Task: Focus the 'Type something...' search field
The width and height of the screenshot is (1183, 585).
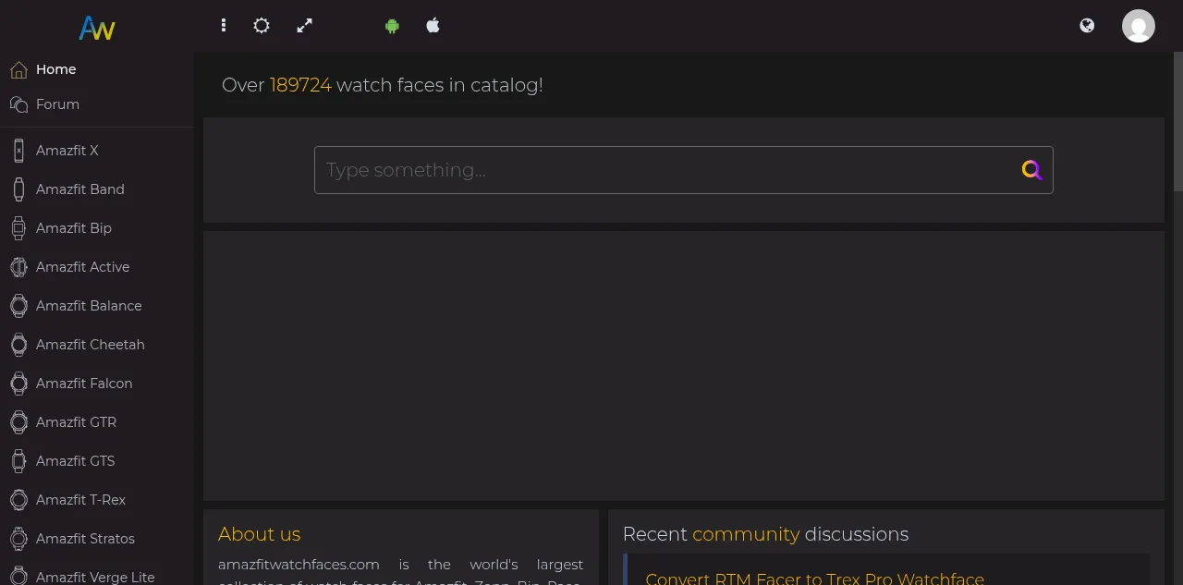Action: tap(665, 170)
